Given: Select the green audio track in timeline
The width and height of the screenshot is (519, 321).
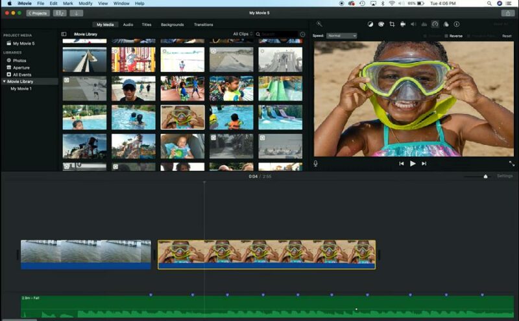Looking at the screenshot, I should 267,307.
